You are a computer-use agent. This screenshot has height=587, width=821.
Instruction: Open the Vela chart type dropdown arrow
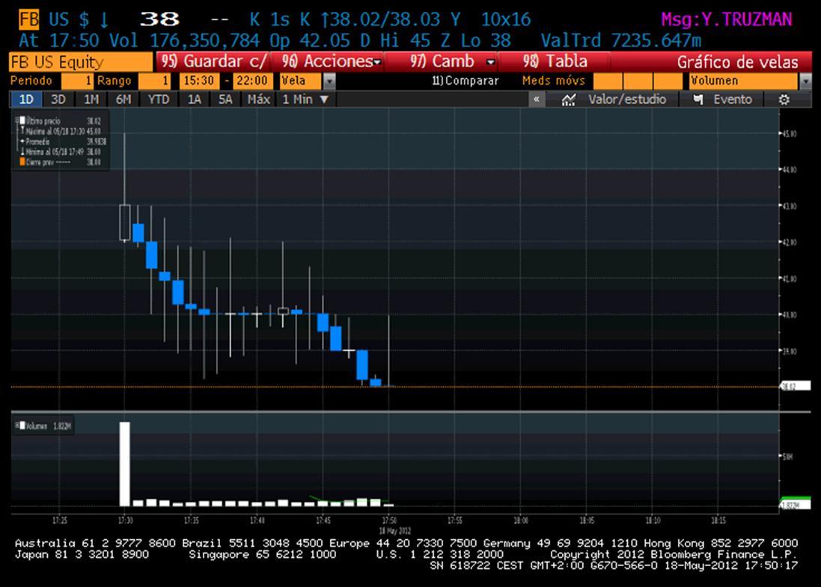click(329, 81)
